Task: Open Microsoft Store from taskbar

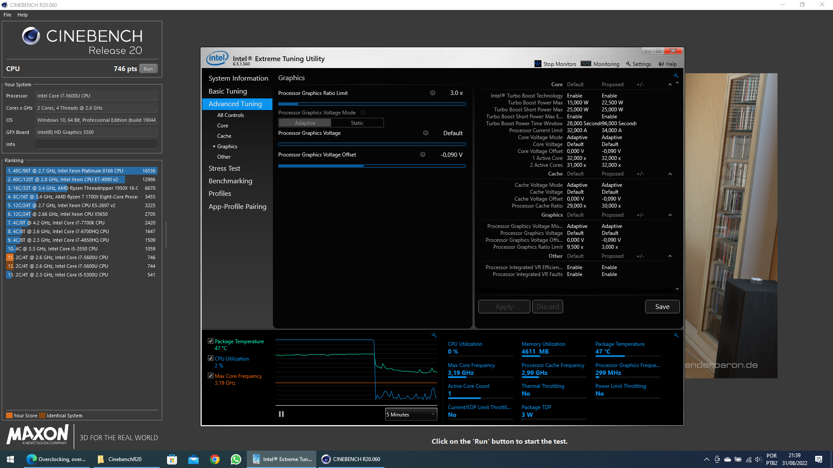Action: (x=172, y=459)
